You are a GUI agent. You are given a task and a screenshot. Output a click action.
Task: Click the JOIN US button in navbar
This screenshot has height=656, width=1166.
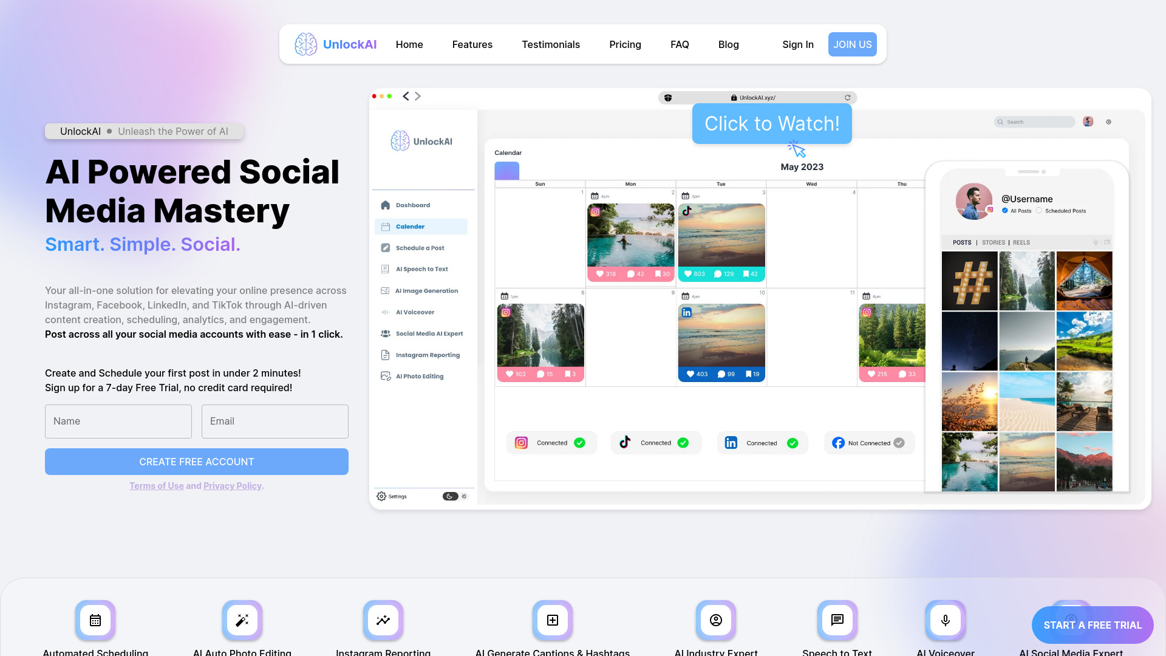tap(852, 44)
